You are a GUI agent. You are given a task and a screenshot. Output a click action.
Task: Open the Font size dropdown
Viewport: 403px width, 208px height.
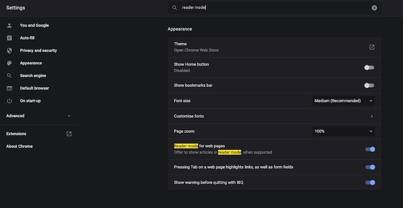pos(343,101)
